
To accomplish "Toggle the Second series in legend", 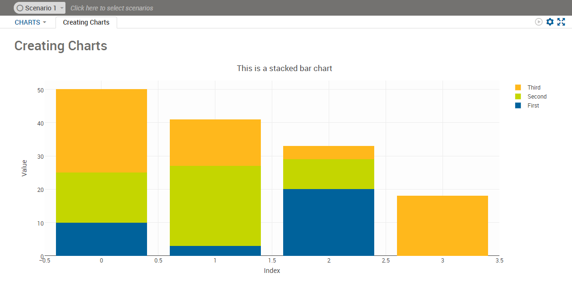I will [531, 97].
